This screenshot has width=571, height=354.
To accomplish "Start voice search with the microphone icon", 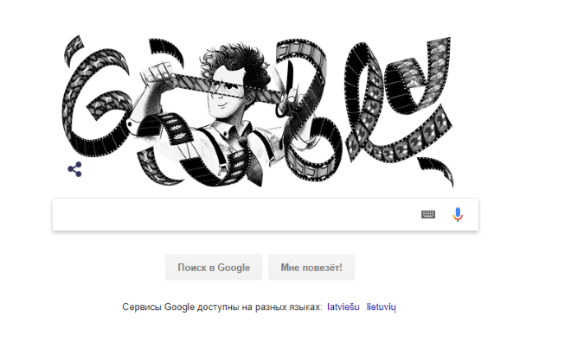I will [x=458, y=214].
